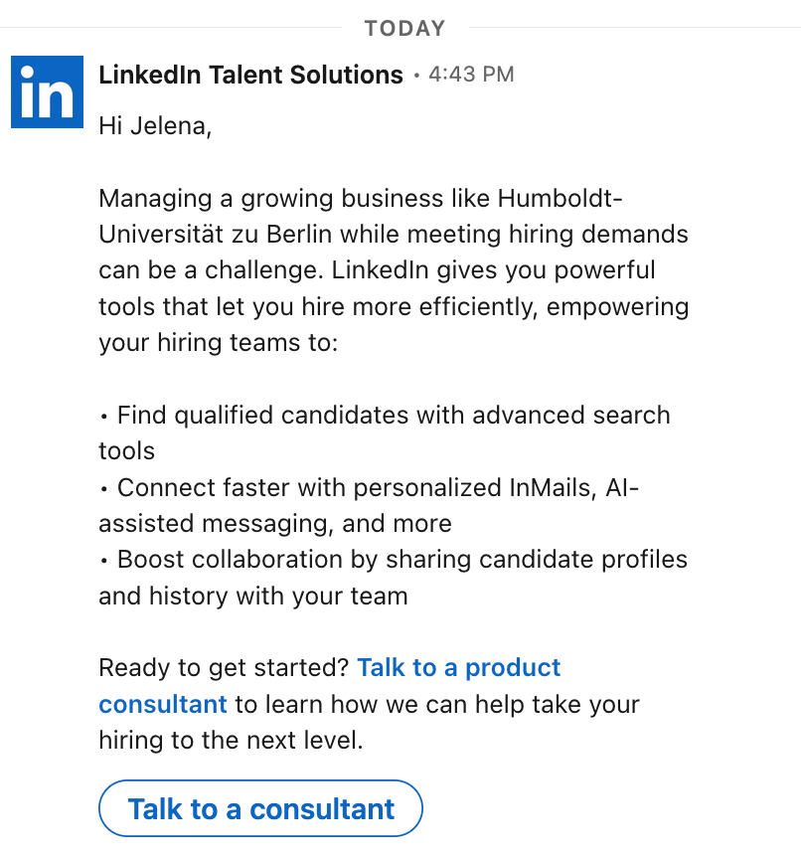This screenshot has width=801, height=857.
Task: Click the "hiring to the next level." line
Action: coord(231,741)
